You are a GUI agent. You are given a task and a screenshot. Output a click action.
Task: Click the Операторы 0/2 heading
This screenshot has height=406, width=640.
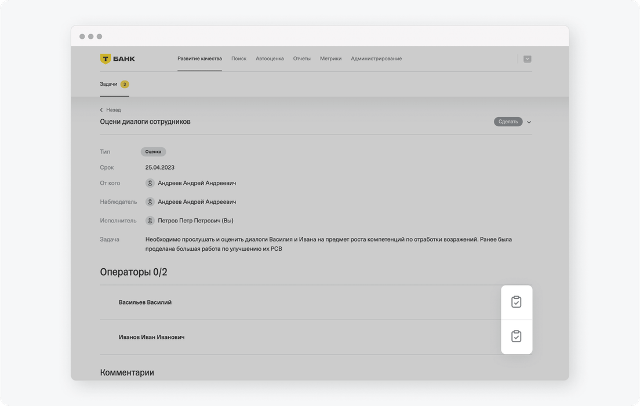133,272
